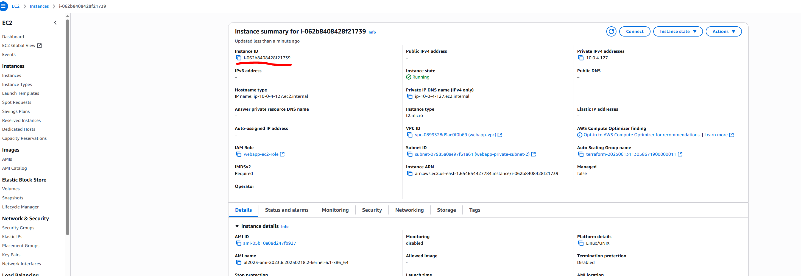Click the refresh instance summary icon
The height and width of the screenshot is (276, 801).
[x=611, y=31]
